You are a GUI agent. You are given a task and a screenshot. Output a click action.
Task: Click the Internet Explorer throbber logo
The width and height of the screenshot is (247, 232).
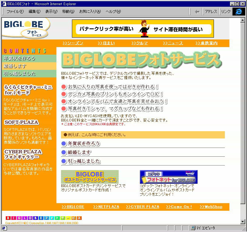tap(239, 12)
